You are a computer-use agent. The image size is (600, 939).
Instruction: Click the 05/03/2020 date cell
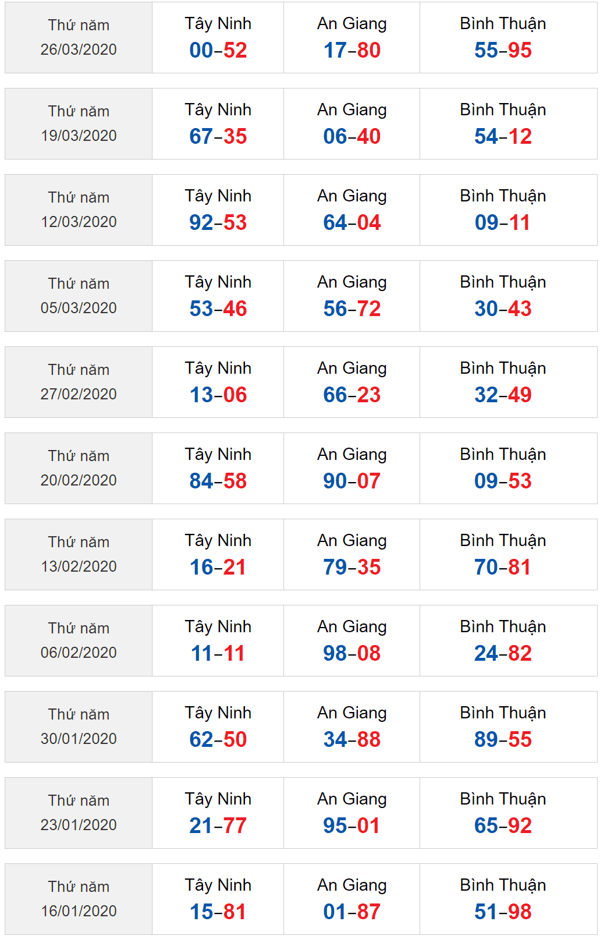(79, 296)
